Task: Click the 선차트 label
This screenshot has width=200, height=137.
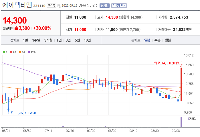Action: pos(15,40)
